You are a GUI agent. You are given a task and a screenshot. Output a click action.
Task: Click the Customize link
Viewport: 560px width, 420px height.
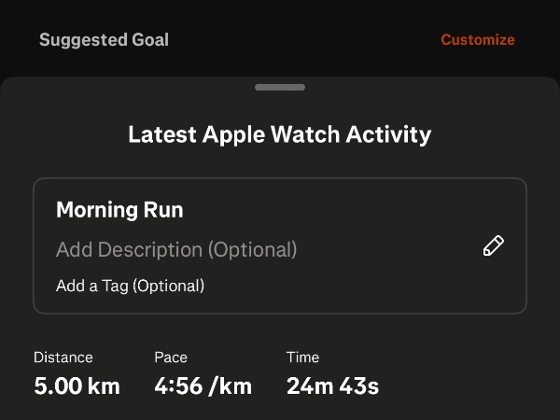click(x=477, y=39)
